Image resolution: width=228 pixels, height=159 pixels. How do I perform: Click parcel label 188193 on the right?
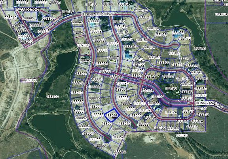pyautogui.click(x=200, y=48)
